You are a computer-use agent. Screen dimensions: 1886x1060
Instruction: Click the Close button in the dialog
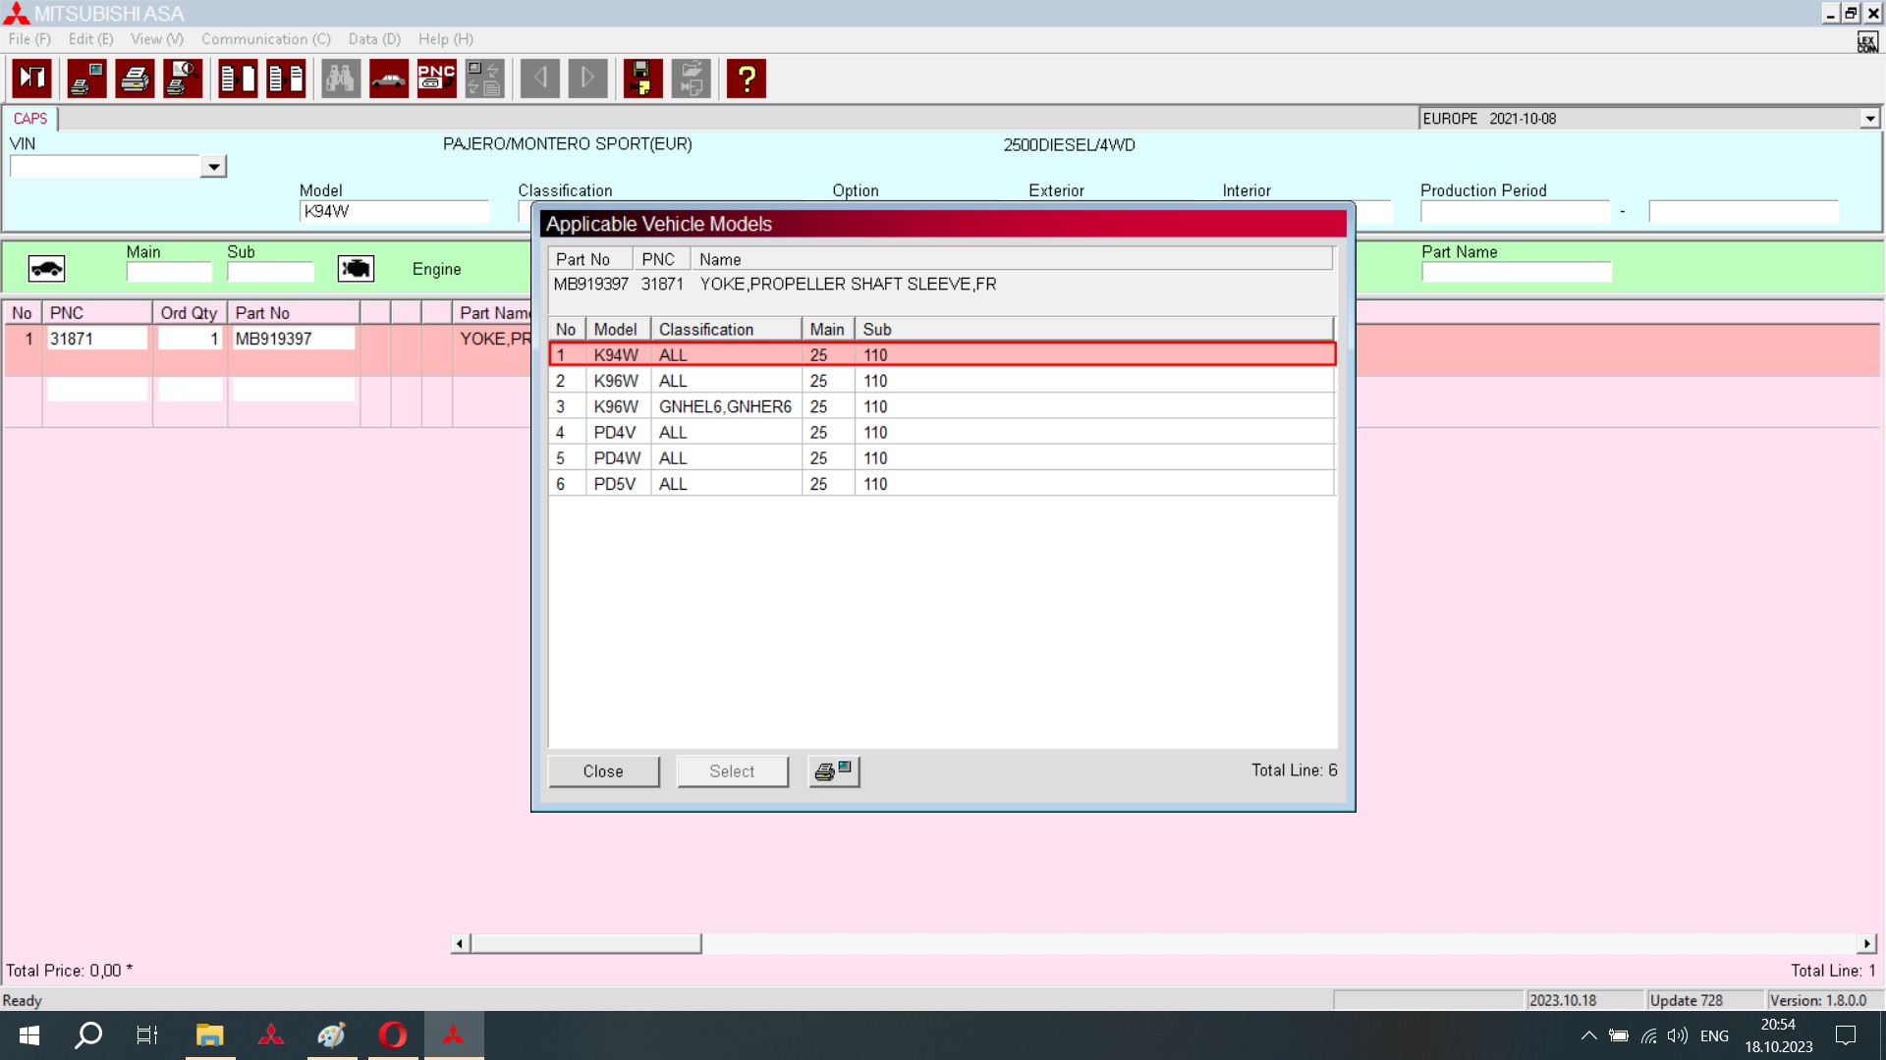[x=603, y=771]
